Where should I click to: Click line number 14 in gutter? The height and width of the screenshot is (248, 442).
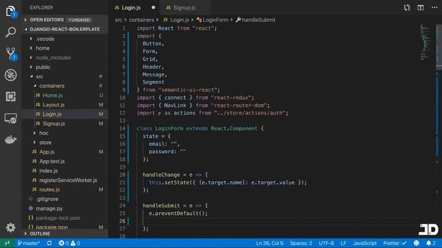click(122, 129)
